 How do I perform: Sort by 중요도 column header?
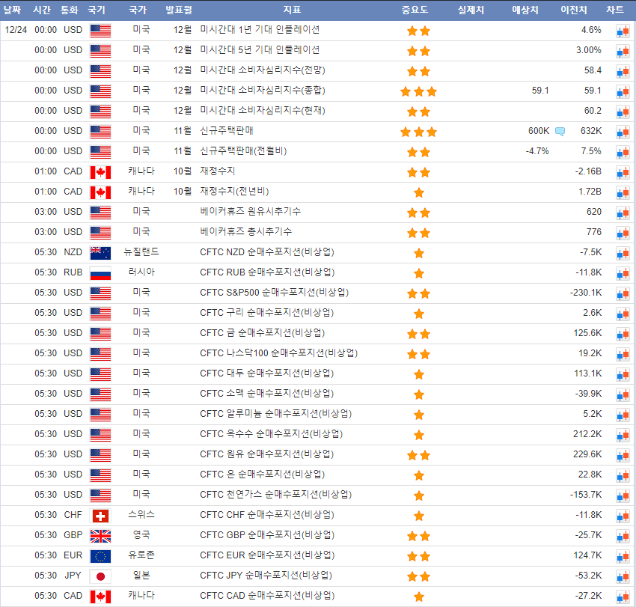pyautogui.click(x=415, y=10)
